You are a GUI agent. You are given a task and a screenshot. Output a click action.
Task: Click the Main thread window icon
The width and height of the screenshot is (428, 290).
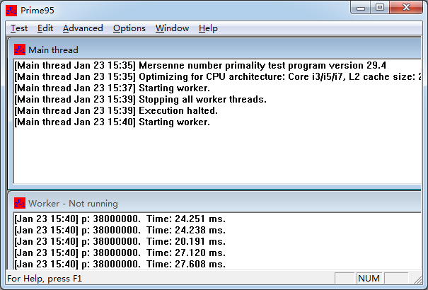[20, 50]
